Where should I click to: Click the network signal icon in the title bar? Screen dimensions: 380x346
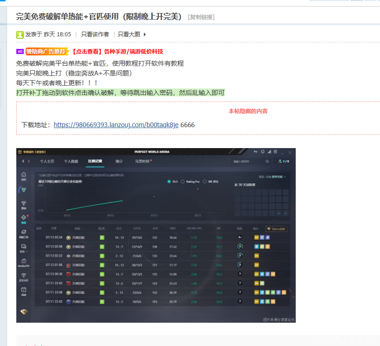tap(269, 151)
